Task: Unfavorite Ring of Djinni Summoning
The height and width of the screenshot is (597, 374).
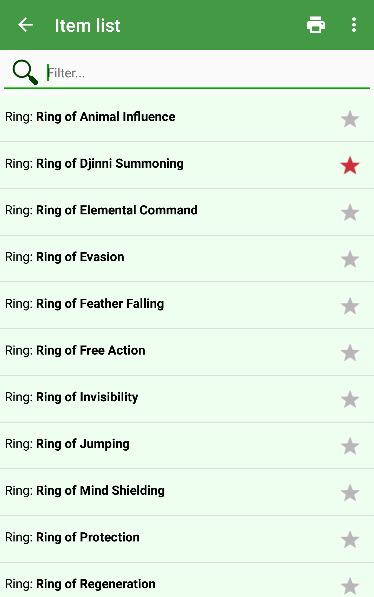Action: [x=350, y=166]
